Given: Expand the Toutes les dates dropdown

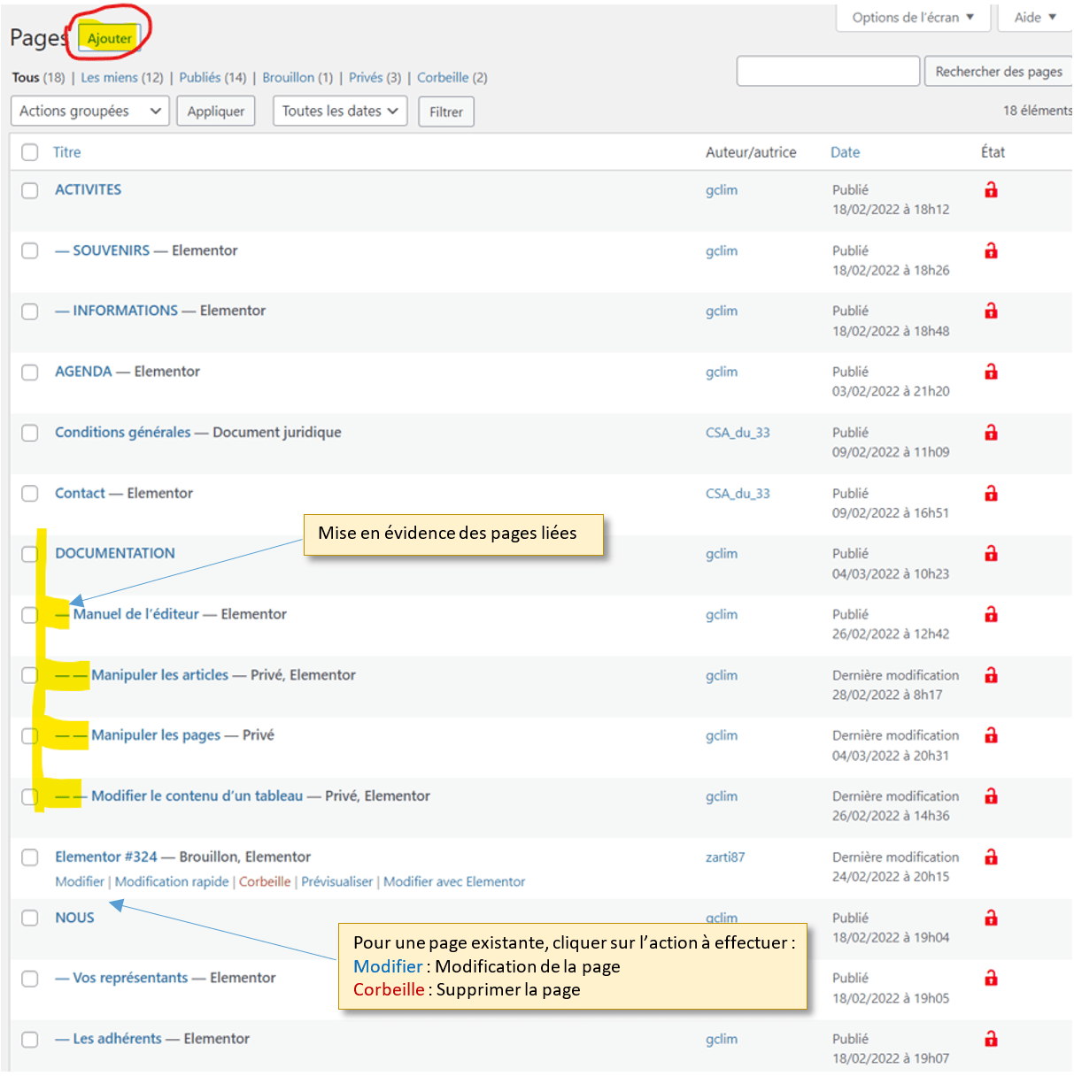Looking at the screenshot, I should click(339, 111).
